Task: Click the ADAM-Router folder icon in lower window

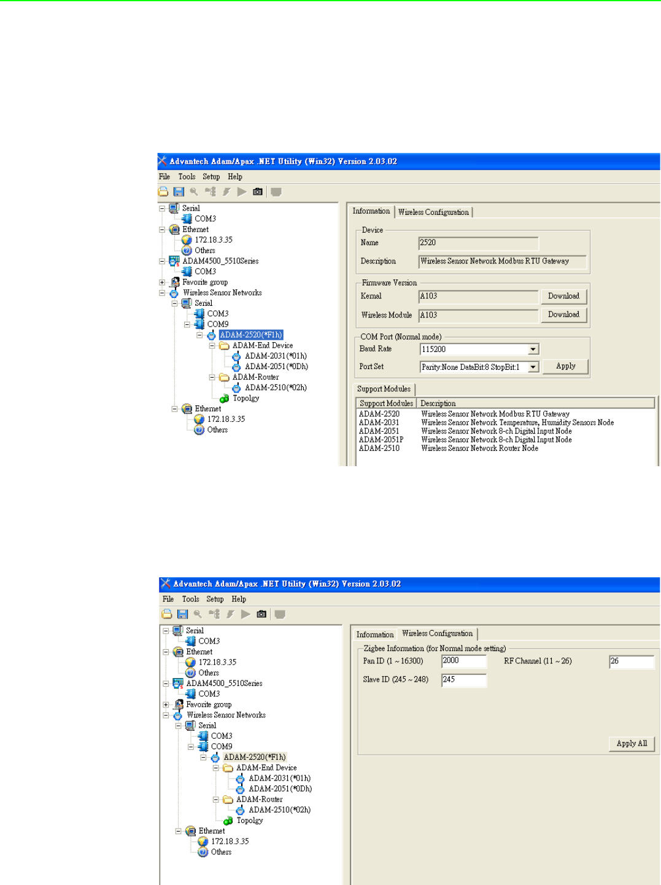Action: (x=228, y=800)
